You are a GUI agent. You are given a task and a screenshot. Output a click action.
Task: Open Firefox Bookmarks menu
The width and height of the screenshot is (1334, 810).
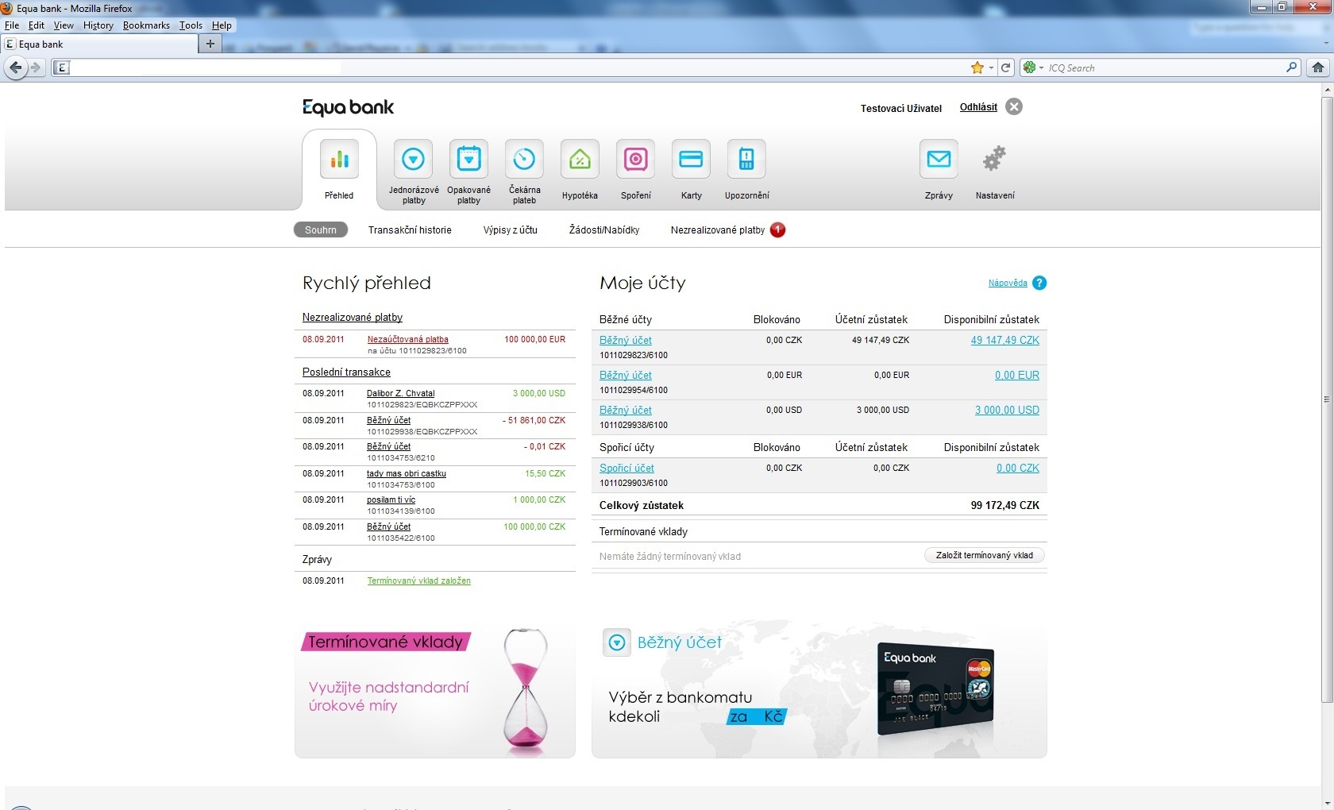(x=146, y=25)
